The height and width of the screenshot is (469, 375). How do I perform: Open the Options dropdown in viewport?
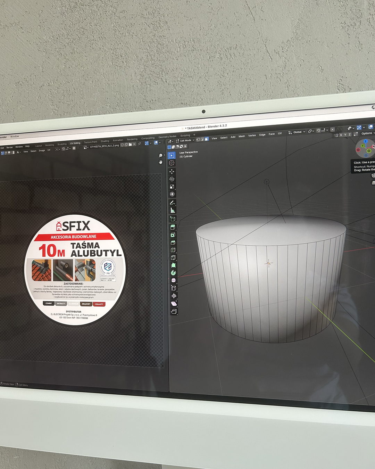click(367, 133)
